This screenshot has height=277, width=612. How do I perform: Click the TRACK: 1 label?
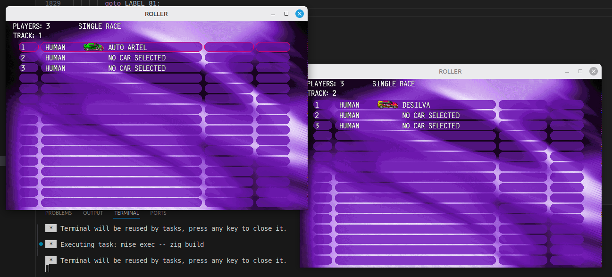(x=27, y=36)
